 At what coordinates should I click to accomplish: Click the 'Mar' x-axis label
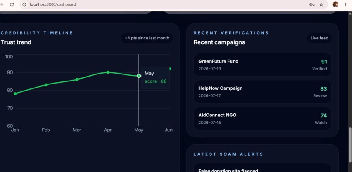click(77, 130)
